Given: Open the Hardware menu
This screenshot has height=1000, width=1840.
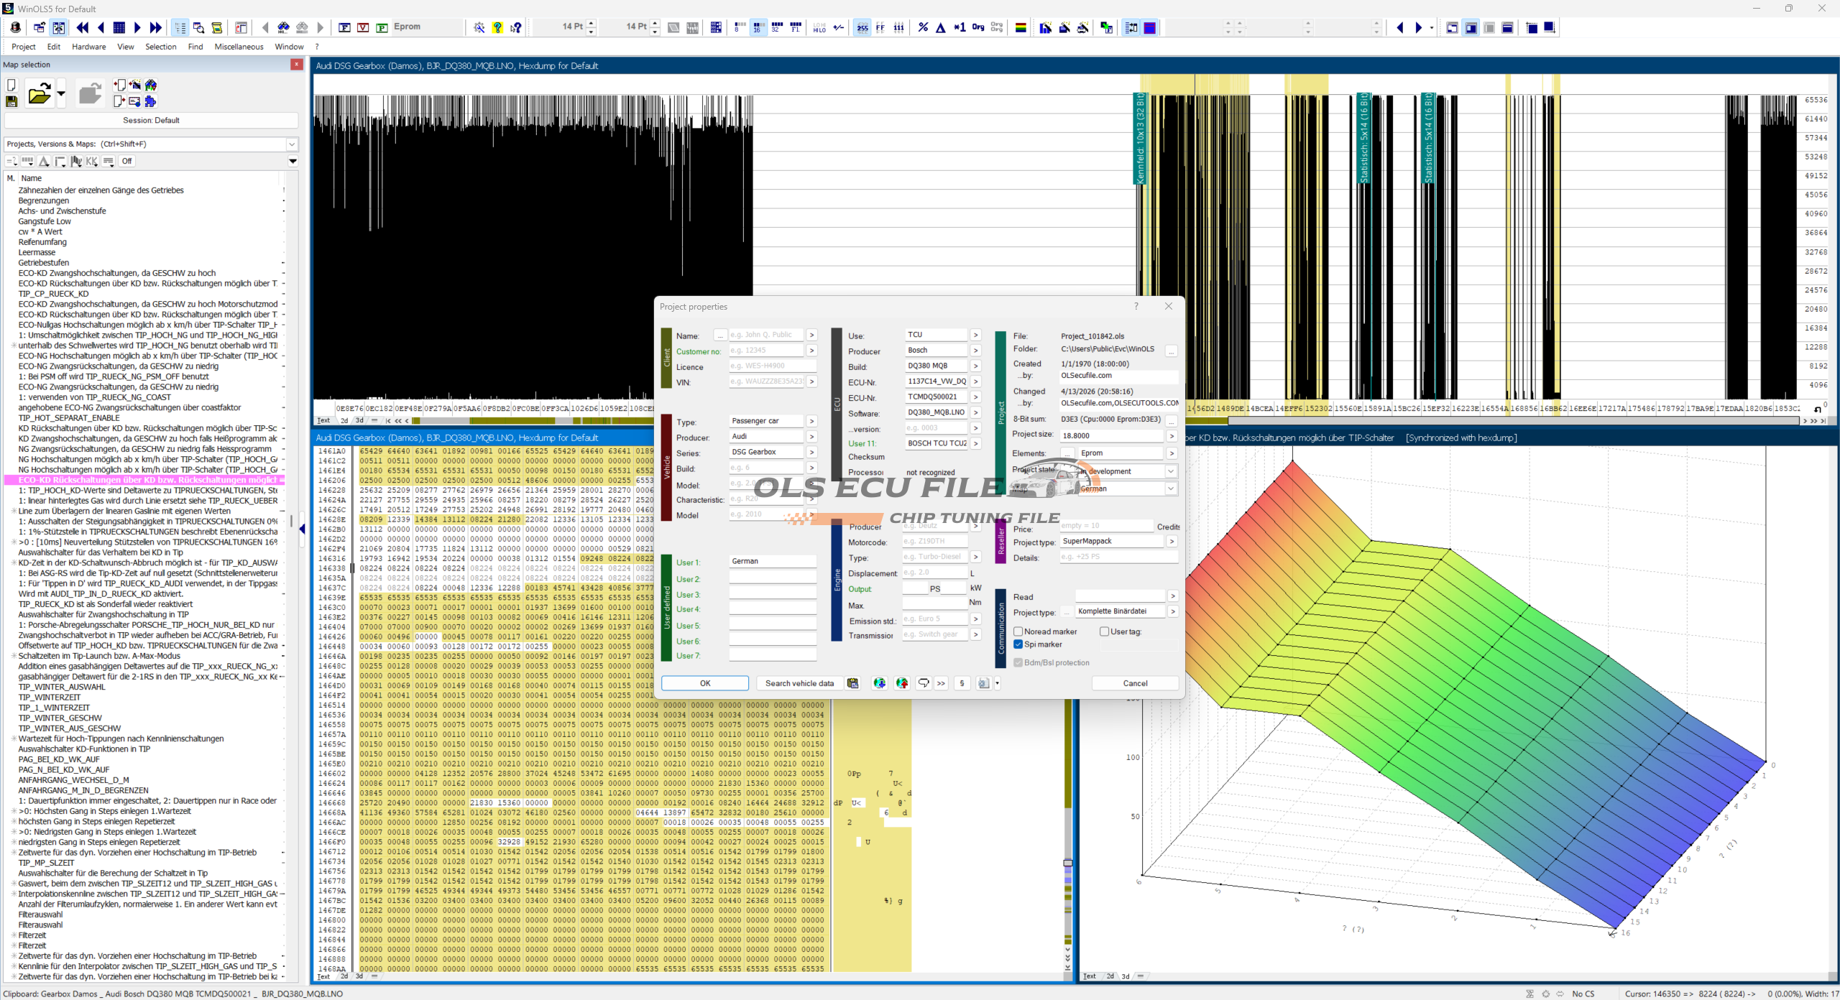Looking at the screenshot, I should tap(88, 47).
